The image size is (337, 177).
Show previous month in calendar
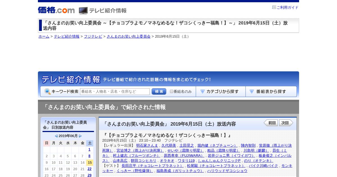56,136
